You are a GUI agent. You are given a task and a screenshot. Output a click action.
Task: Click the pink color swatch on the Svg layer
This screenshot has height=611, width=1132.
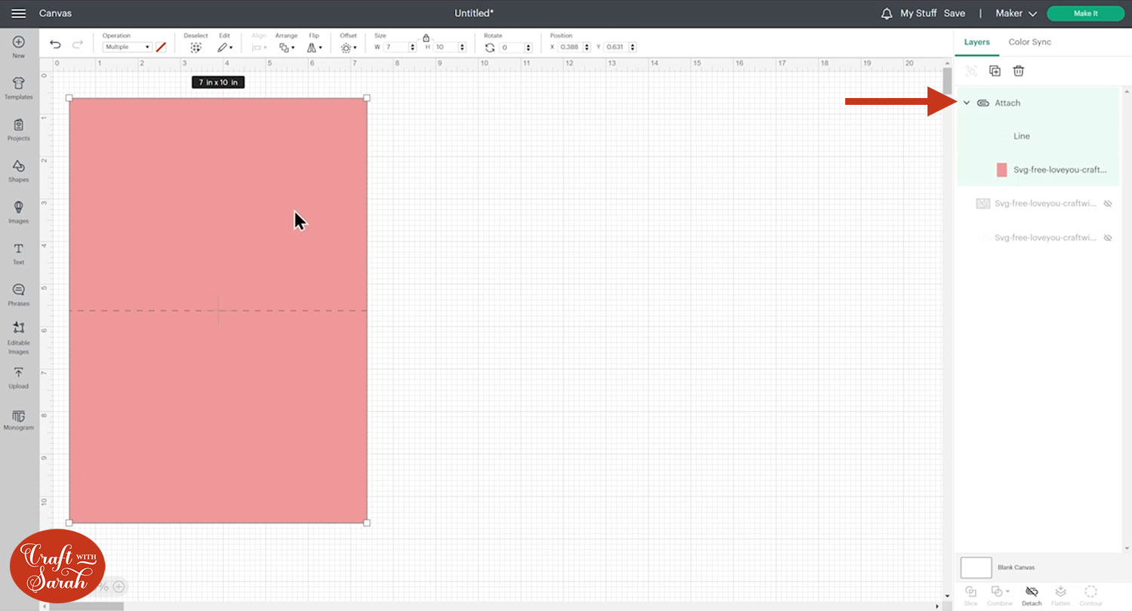(x=1001, y=170)
